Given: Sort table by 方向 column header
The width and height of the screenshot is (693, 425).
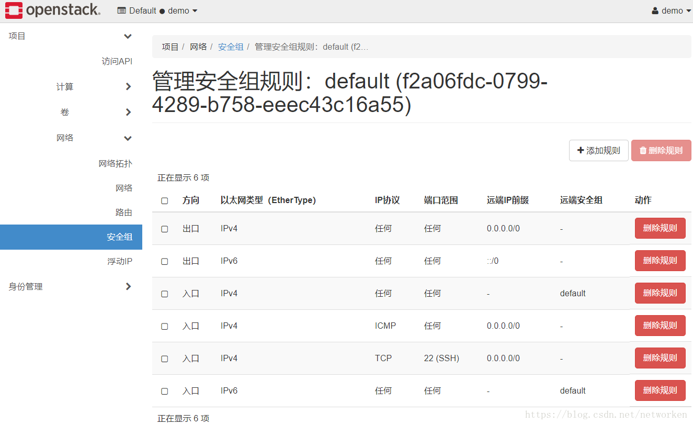Looking at the screenshot, I should tap(191, 200).
